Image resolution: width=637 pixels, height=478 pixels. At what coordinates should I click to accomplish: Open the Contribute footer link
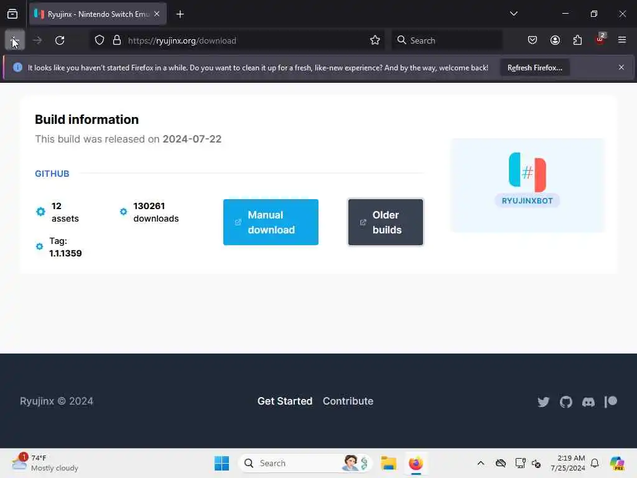click(348, 401)
